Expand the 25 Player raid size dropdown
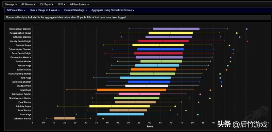272x132 pixels. tap(47, 4)
